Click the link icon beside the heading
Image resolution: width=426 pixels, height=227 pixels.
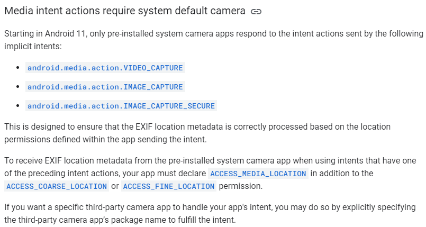(256, 11)
